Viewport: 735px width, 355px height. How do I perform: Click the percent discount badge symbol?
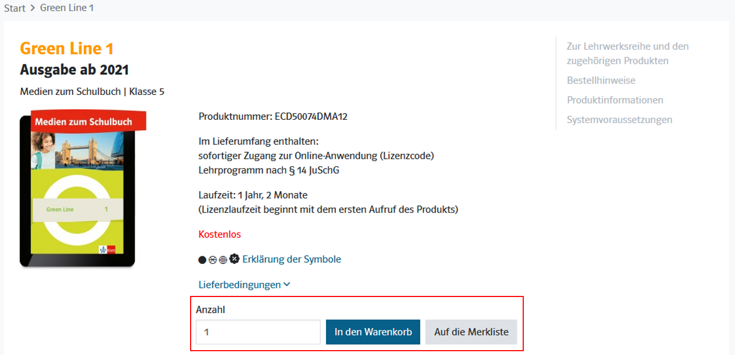click(x=234, y=259)
